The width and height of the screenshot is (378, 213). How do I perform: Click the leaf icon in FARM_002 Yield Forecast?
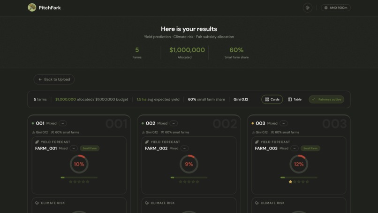(147, 142)
